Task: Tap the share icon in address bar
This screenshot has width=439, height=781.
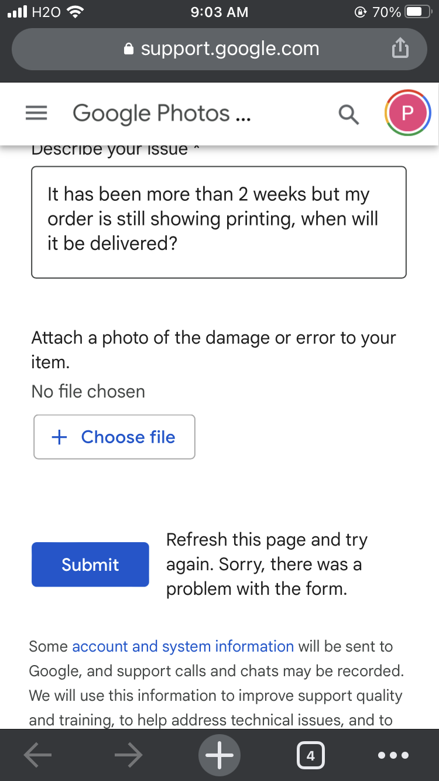Action: coord(399,49)
